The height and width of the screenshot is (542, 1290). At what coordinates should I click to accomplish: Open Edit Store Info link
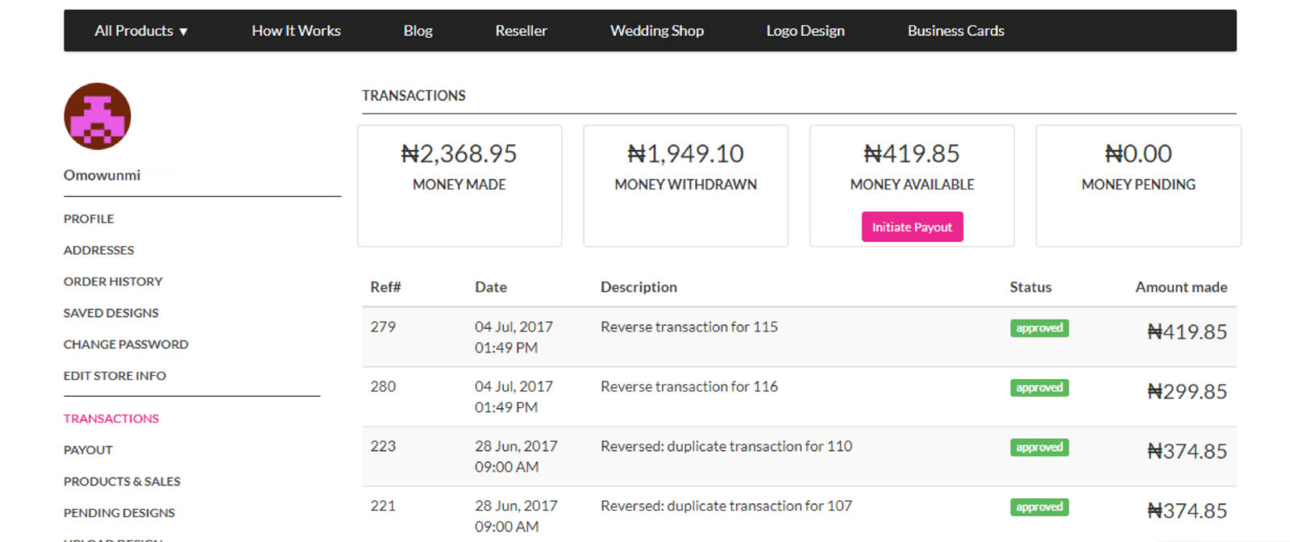[x=114, y=376]
